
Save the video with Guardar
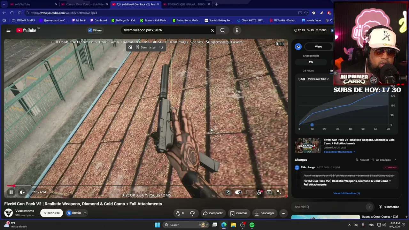pos(239,213)
